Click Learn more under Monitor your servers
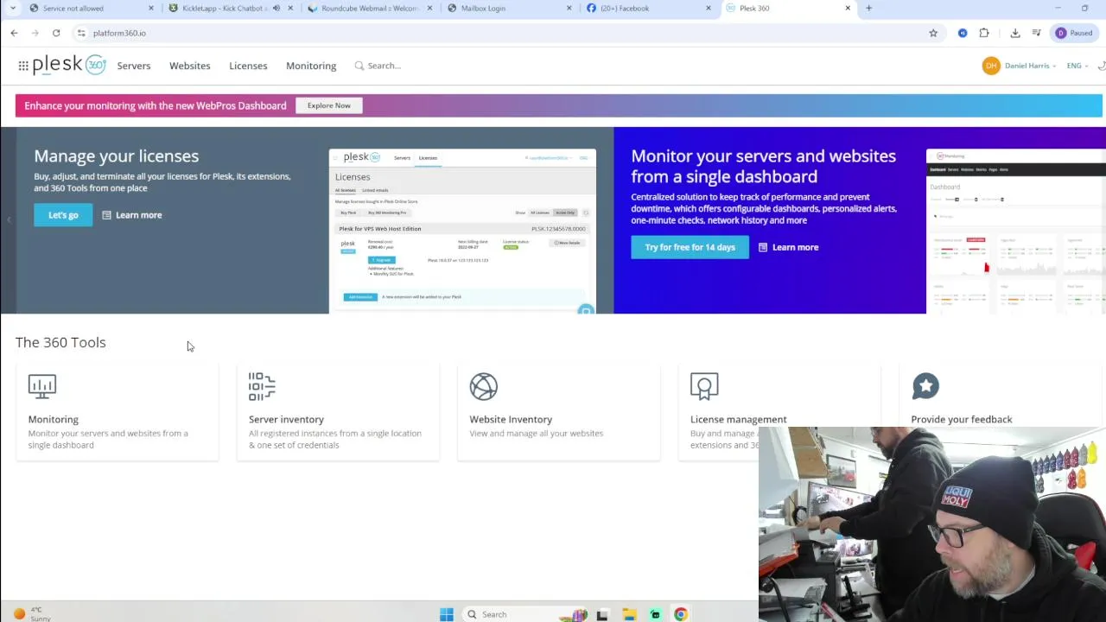This screenshot has width=1106, height=622. 789,247
